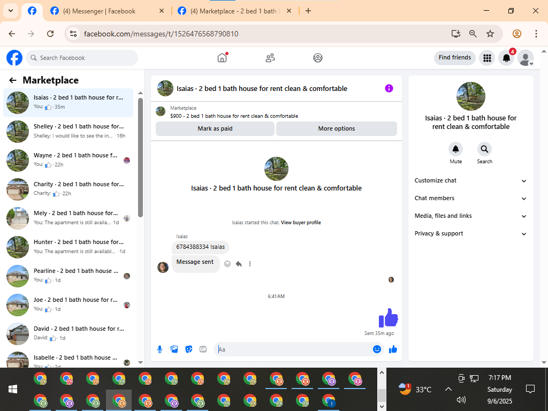The width and height of the screenshot is (548, 411).
Task: Open the account profile avatar menu
Action: 526,58
